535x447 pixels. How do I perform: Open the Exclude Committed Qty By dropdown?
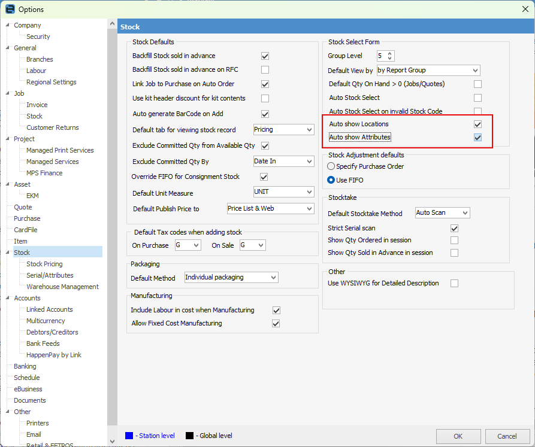[x=310, y=161]
